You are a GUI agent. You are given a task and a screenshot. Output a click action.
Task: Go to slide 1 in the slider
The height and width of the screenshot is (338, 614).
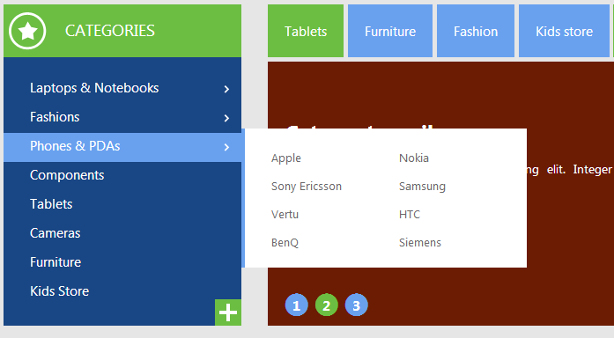coord(296,305)
